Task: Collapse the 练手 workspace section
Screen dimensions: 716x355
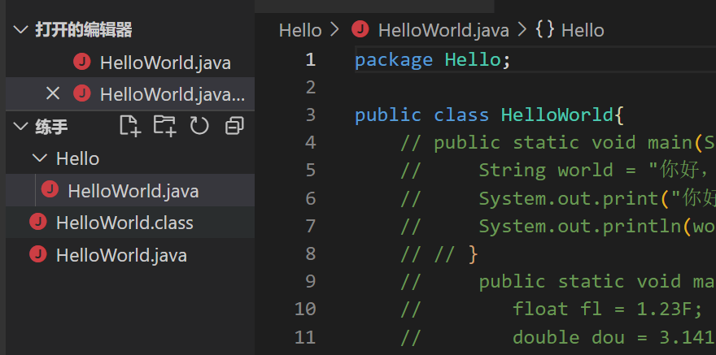Action: point(20,126)
